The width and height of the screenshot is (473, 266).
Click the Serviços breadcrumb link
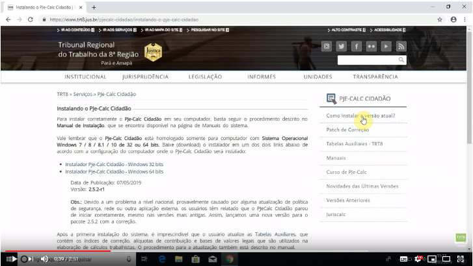tap(83, 94)
